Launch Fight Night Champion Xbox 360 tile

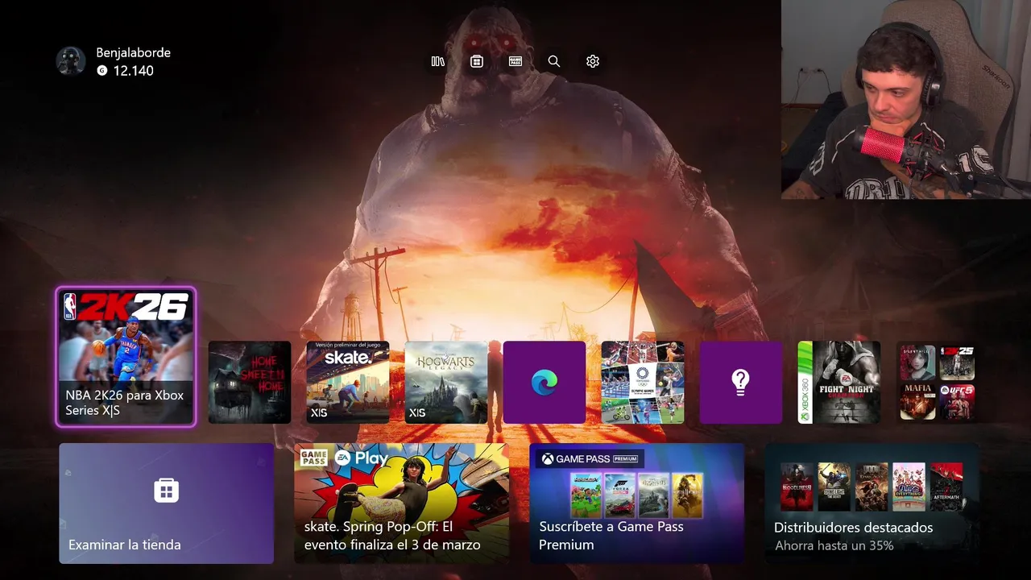(839, 382)
